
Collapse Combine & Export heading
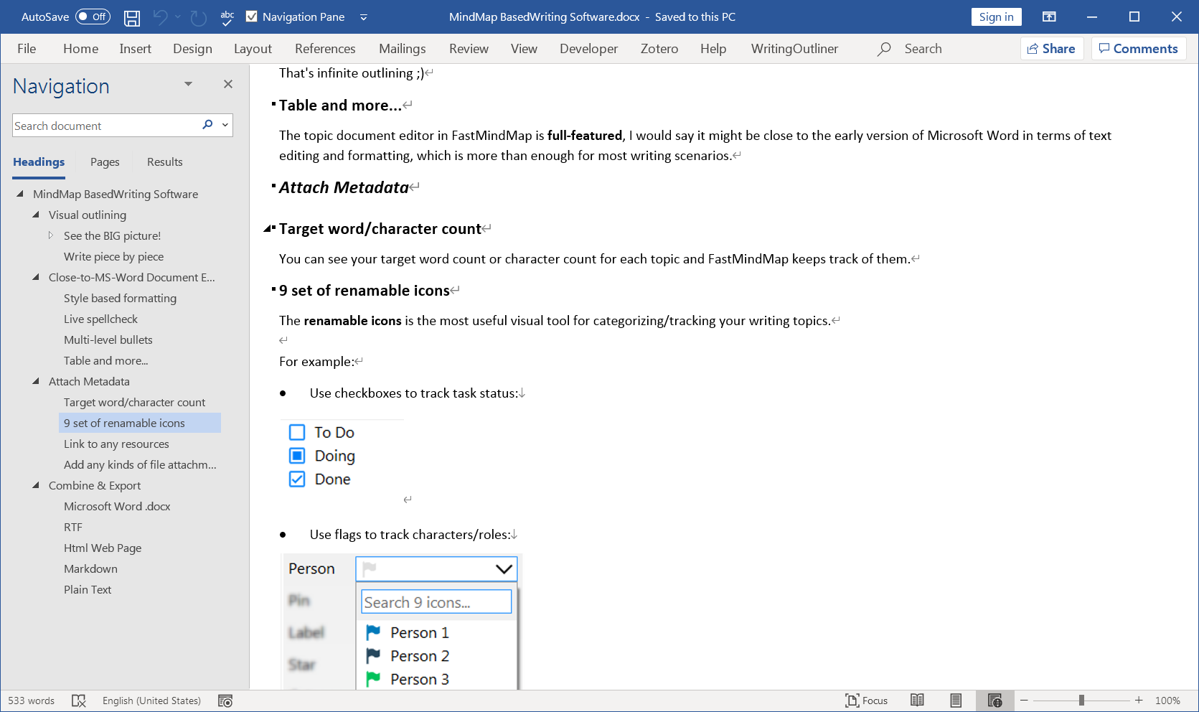(x=36, y=485)
